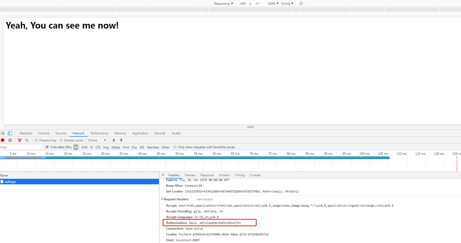
Task: Import HAR file upload arrow
Action: pyautogui.click(x=114, y=140)
